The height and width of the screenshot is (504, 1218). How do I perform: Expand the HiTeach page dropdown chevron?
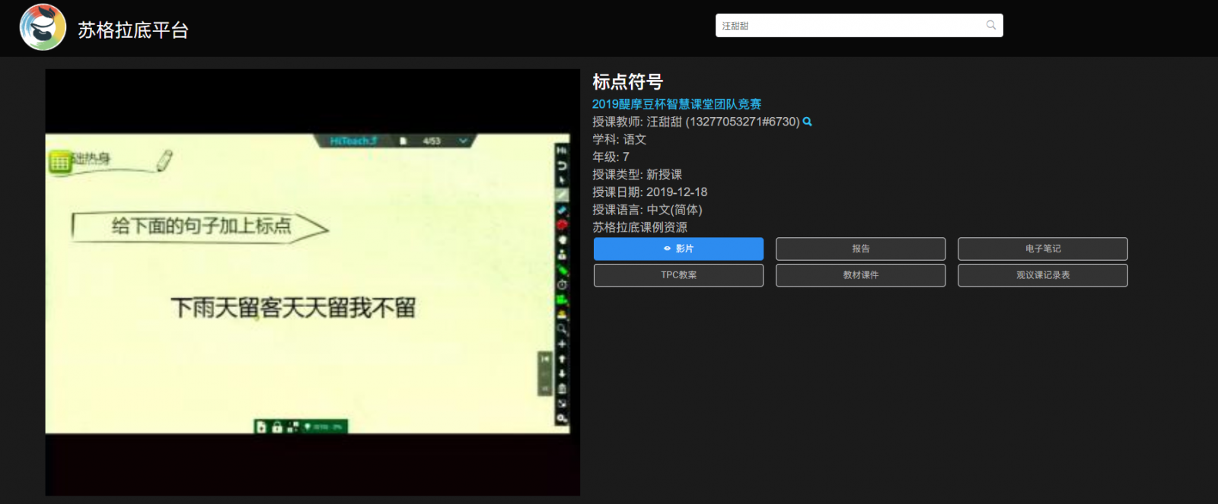(463, 141)
